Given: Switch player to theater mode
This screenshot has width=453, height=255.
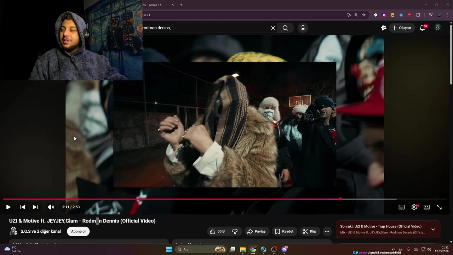Looking at the screenshot, I should click(426, 207).
